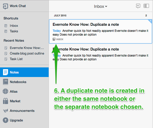Click the note icon beside Create blog post outline
This screenshot has height=128, width=153.
[6, 54]
